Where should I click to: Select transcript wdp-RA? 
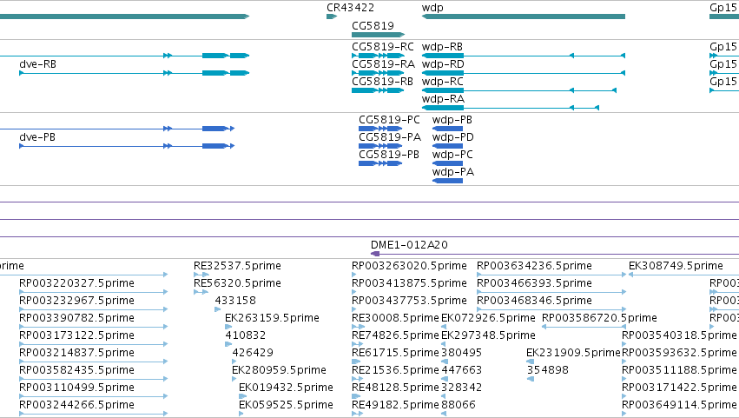[443, 98]
